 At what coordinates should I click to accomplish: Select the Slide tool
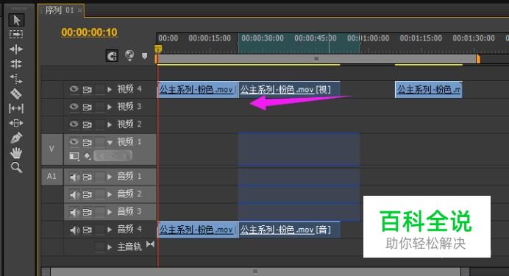coord(16,123)
